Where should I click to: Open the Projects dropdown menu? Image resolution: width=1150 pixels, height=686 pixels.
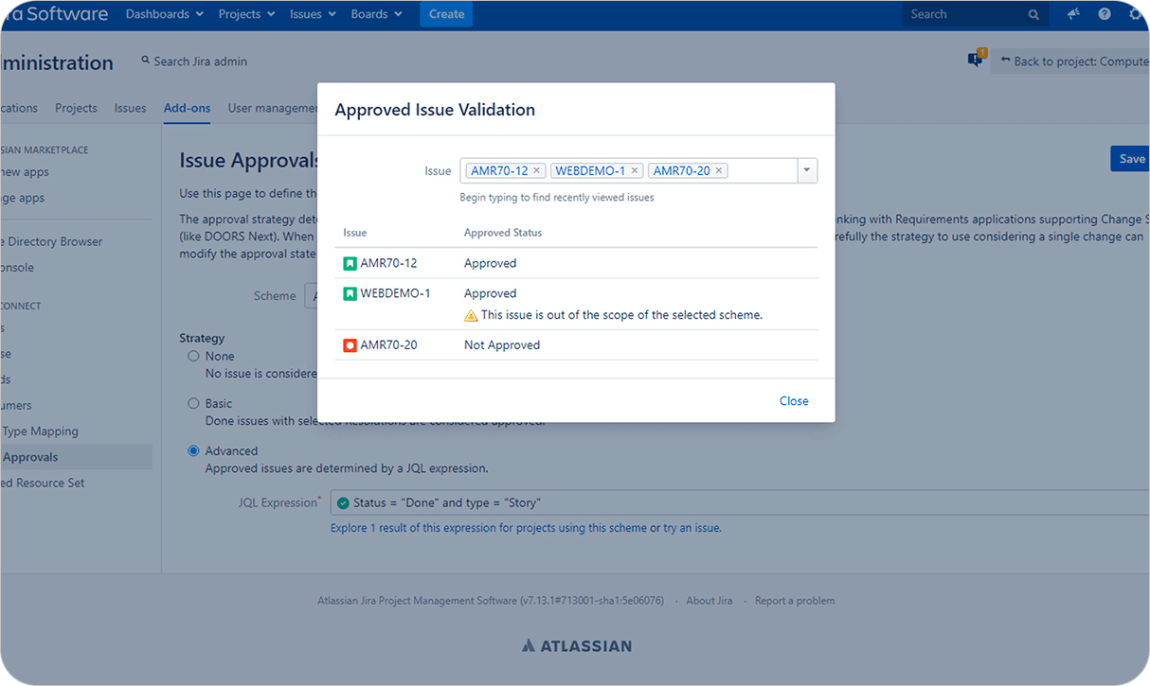pos(246,14)
